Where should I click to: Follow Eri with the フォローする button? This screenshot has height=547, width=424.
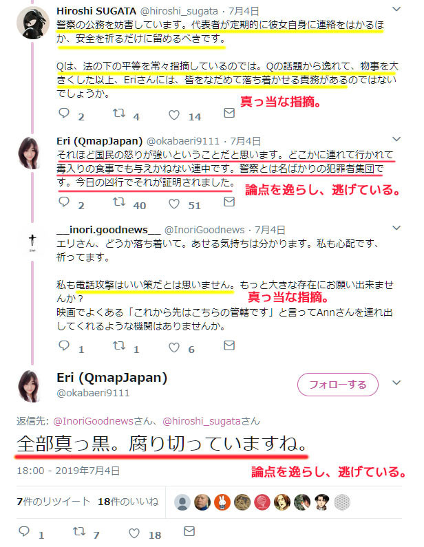[338, 385]
